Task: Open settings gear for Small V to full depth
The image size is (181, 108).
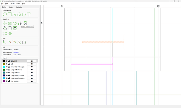Action: tap(32, 67)
